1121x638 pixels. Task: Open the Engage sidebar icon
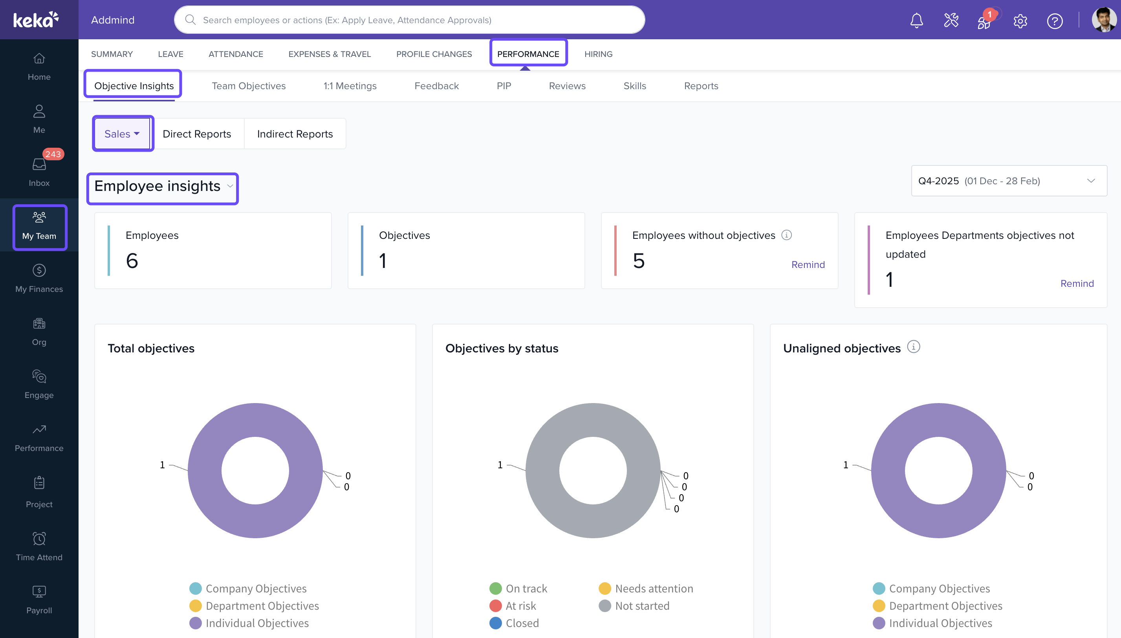(x=39, y=384)
